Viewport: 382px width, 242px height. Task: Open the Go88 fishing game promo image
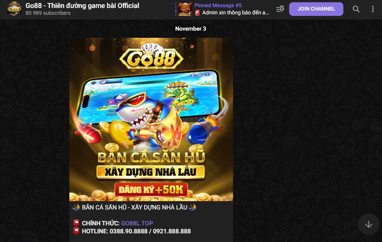(x=151, y=119)
